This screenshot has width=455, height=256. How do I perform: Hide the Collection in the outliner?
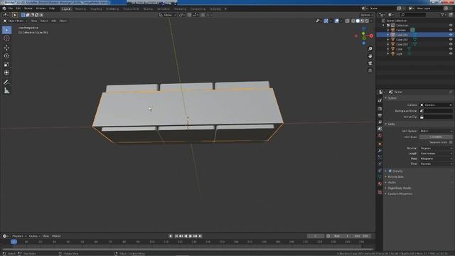click(x=451, y=26)
